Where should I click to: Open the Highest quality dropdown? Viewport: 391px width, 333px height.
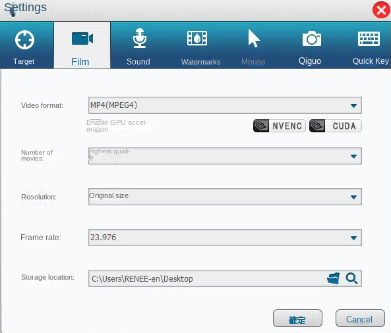225,156
